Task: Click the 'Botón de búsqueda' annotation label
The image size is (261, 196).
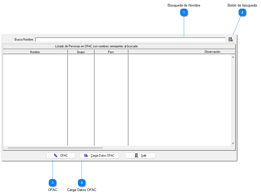Action: pyautogui.click(x=242, y=5)
